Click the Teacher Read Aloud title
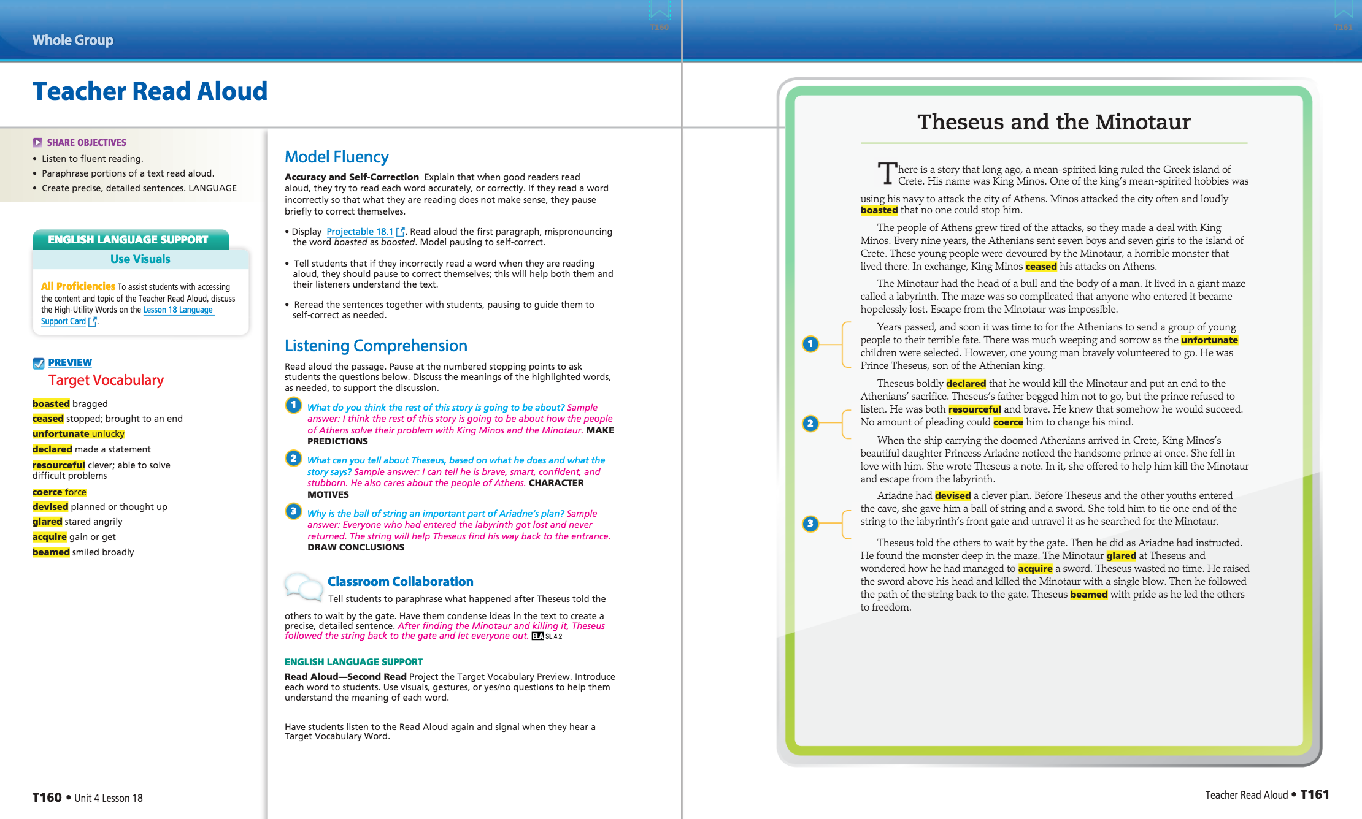Image resolution: width=1362 pixels, height=819 pixels. [150, 91]
